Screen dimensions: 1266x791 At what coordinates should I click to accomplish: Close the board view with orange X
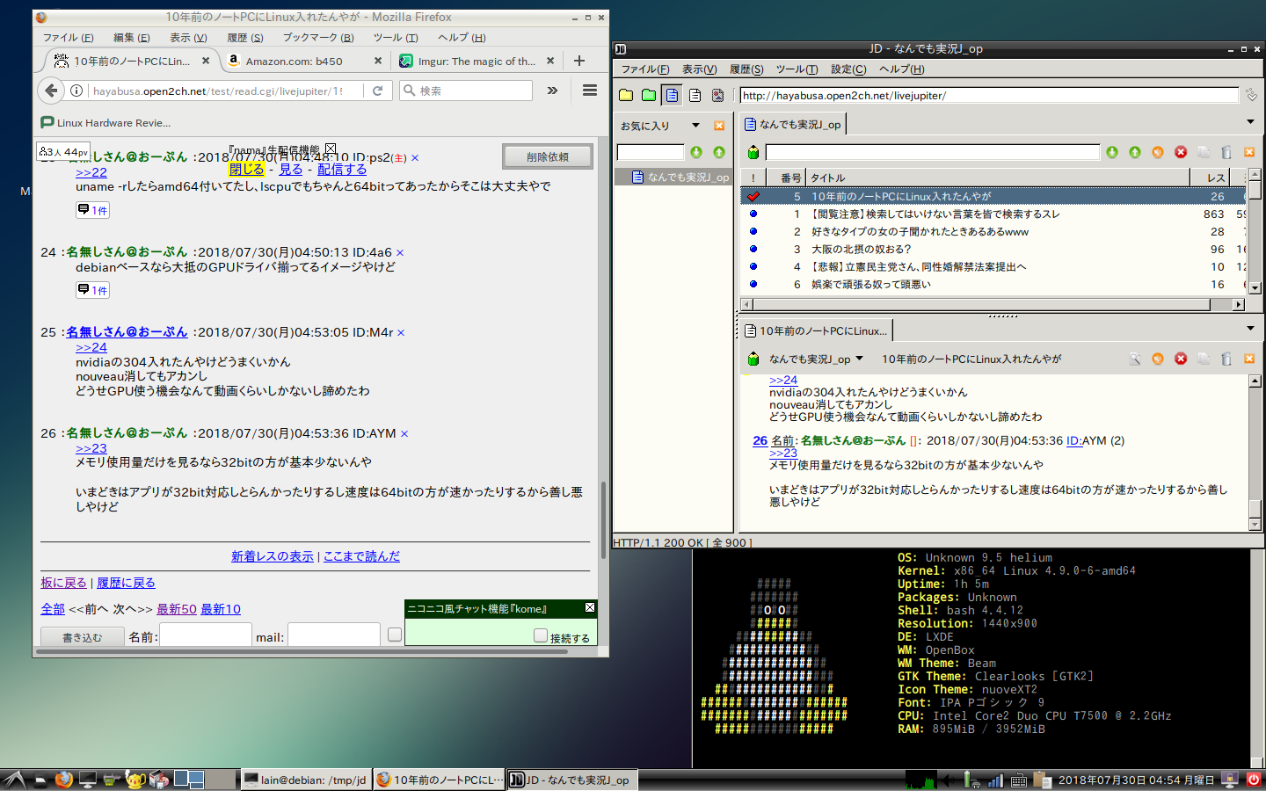[1249, 152]
